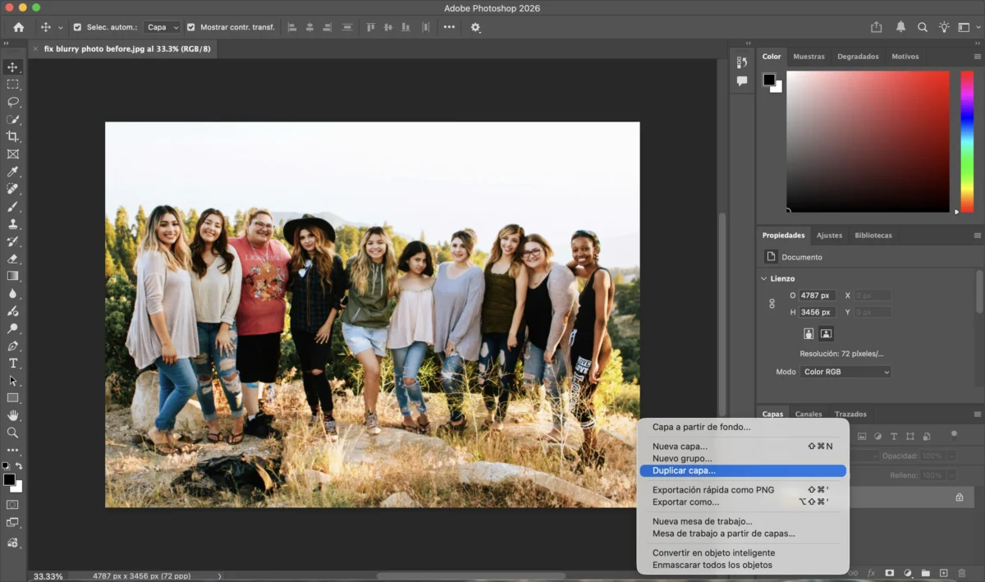
Task: Collapse the Lienzo section
Action: click(764, 278)
